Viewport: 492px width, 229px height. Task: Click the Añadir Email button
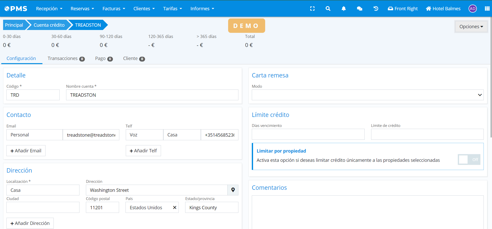pos(26,151)
